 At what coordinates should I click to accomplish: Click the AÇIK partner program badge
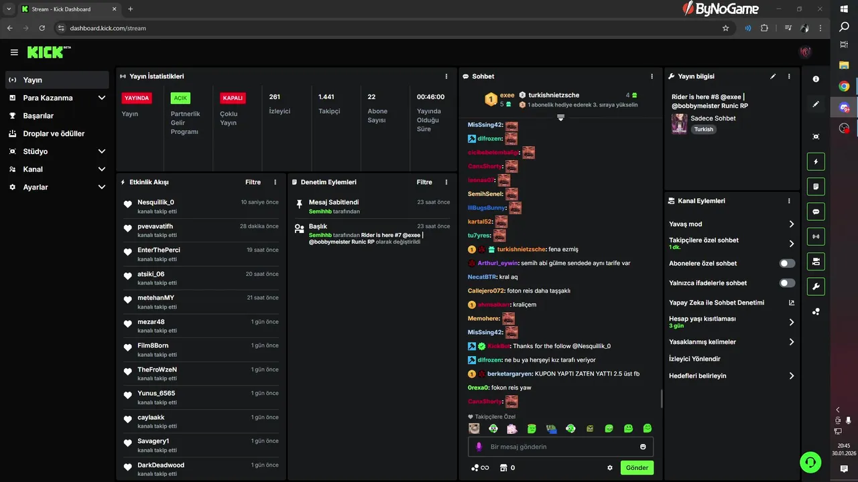pyautogui.click(x=180, y=98)
